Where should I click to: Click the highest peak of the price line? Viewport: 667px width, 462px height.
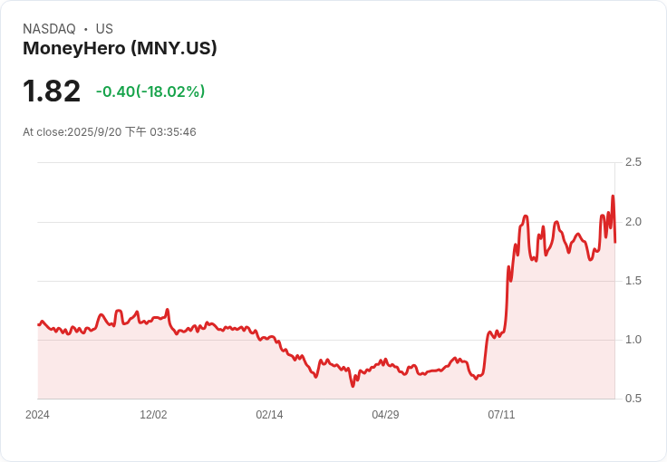613,197
